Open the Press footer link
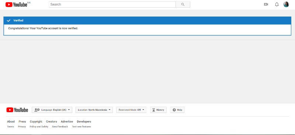295x135 pixels. pos(22,121)
